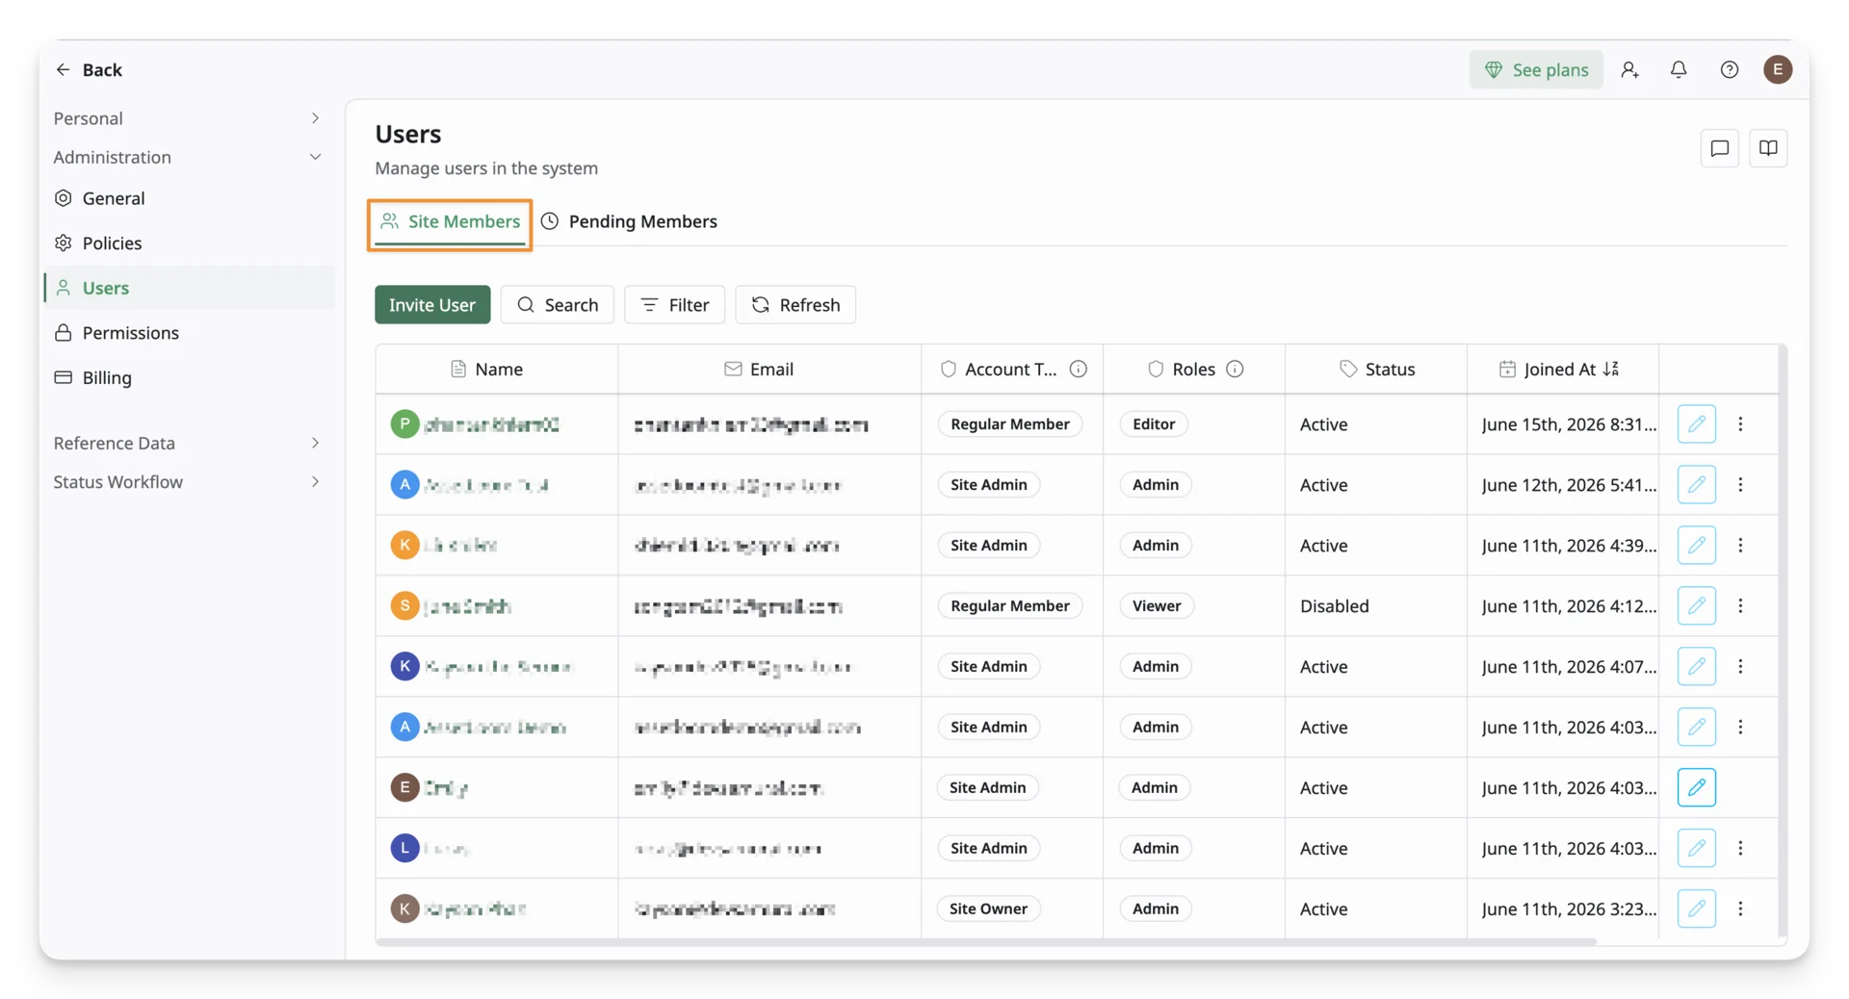
Task: Click the Viewer role badge
Action: pos(1157,605)
